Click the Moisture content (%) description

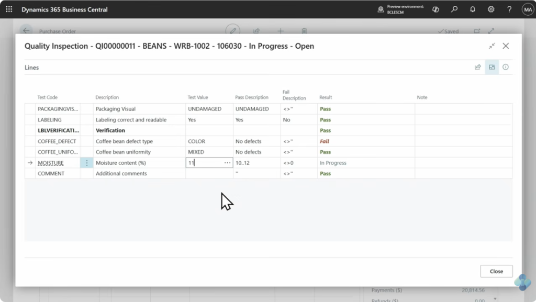(x=139, y=163)
